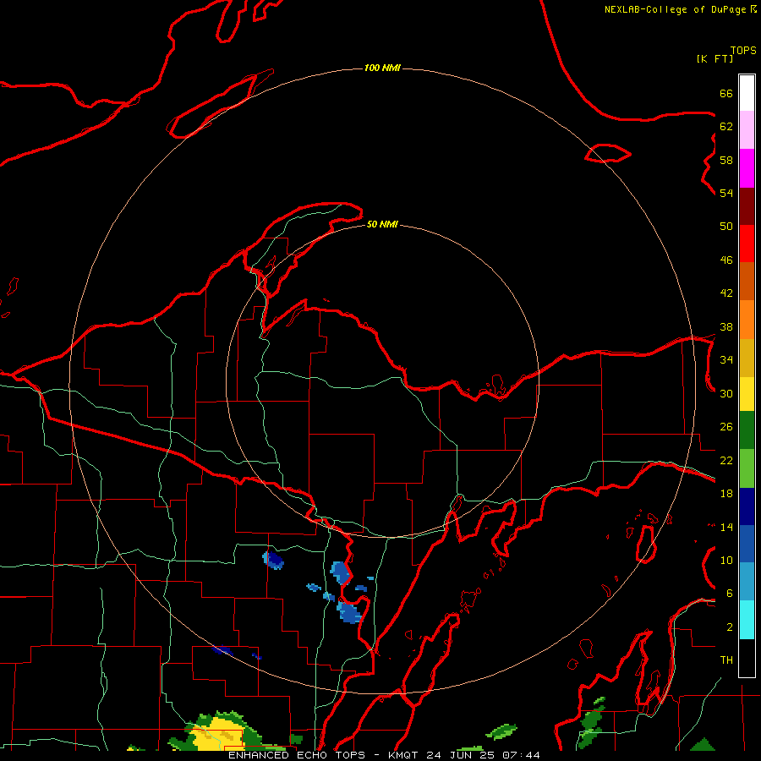The width and height of the screenshot is (761, 761).
Task: Click the Enhanced Echo Tops KMQT timestamp caption
Action: (384, 755)
